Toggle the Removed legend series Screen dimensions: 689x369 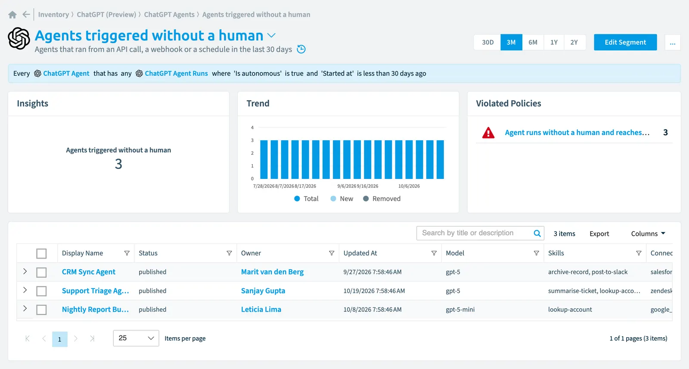click(382, 199)
